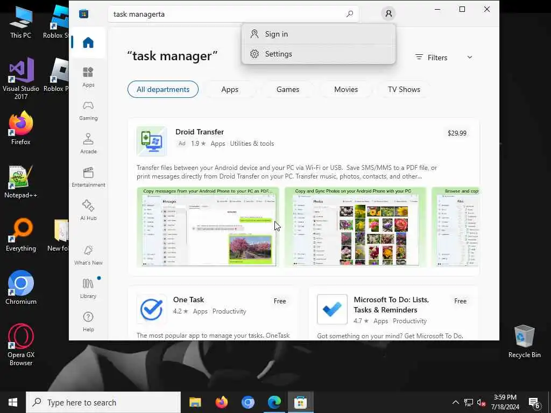Click Free button for Microsoft To Do
The width and height of the screenshot is (551, 413).
pyautogui.click(x=460, y=301)
